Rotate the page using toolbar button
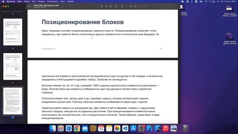 tap(131, 6)
